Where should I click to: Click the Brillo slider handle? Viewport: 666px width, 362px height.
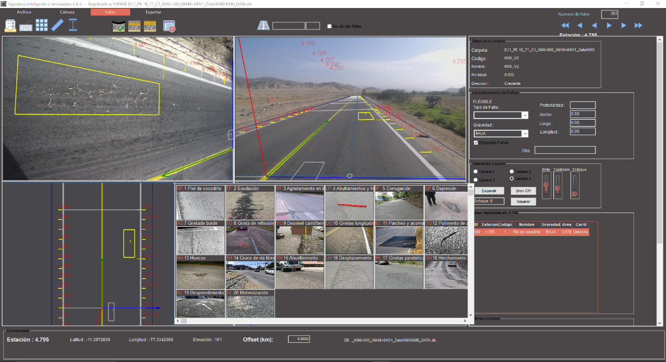pyautogui.click(x=546, y=186)
